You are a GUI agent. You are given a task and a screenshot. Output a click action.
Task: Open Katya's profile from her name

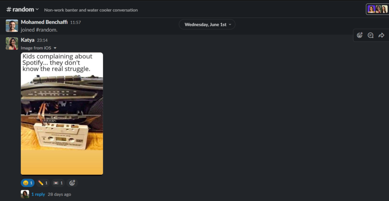tap(27, 40)
